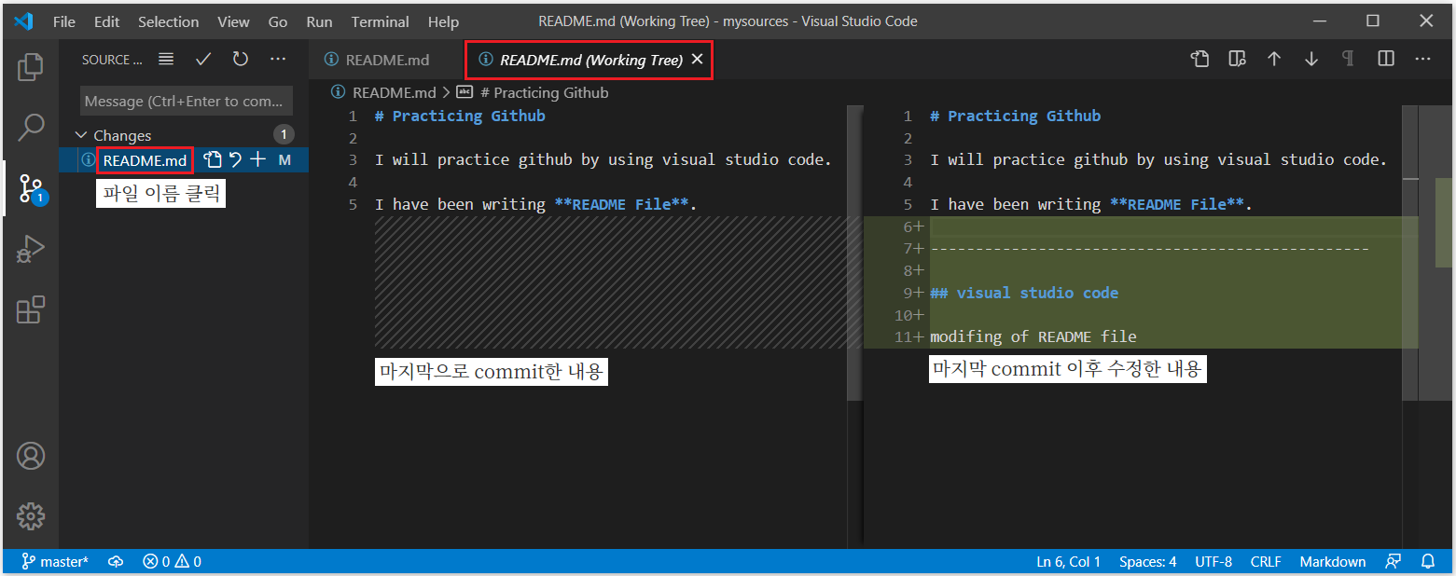
Task: Go to previous change arrow
Action: click(1274, 59)
